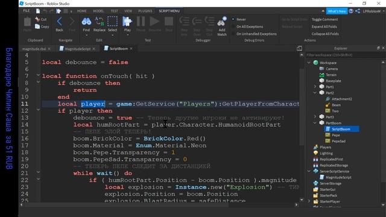Expand the StarterPlayer tree node

[309, 201]
